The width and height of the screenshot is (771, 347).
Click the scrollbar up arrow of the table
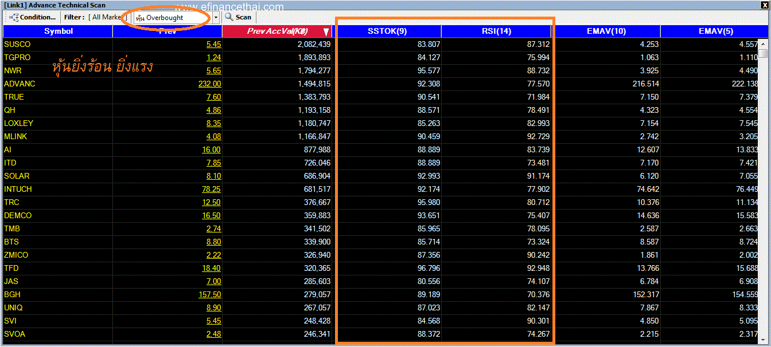point(763,44)
